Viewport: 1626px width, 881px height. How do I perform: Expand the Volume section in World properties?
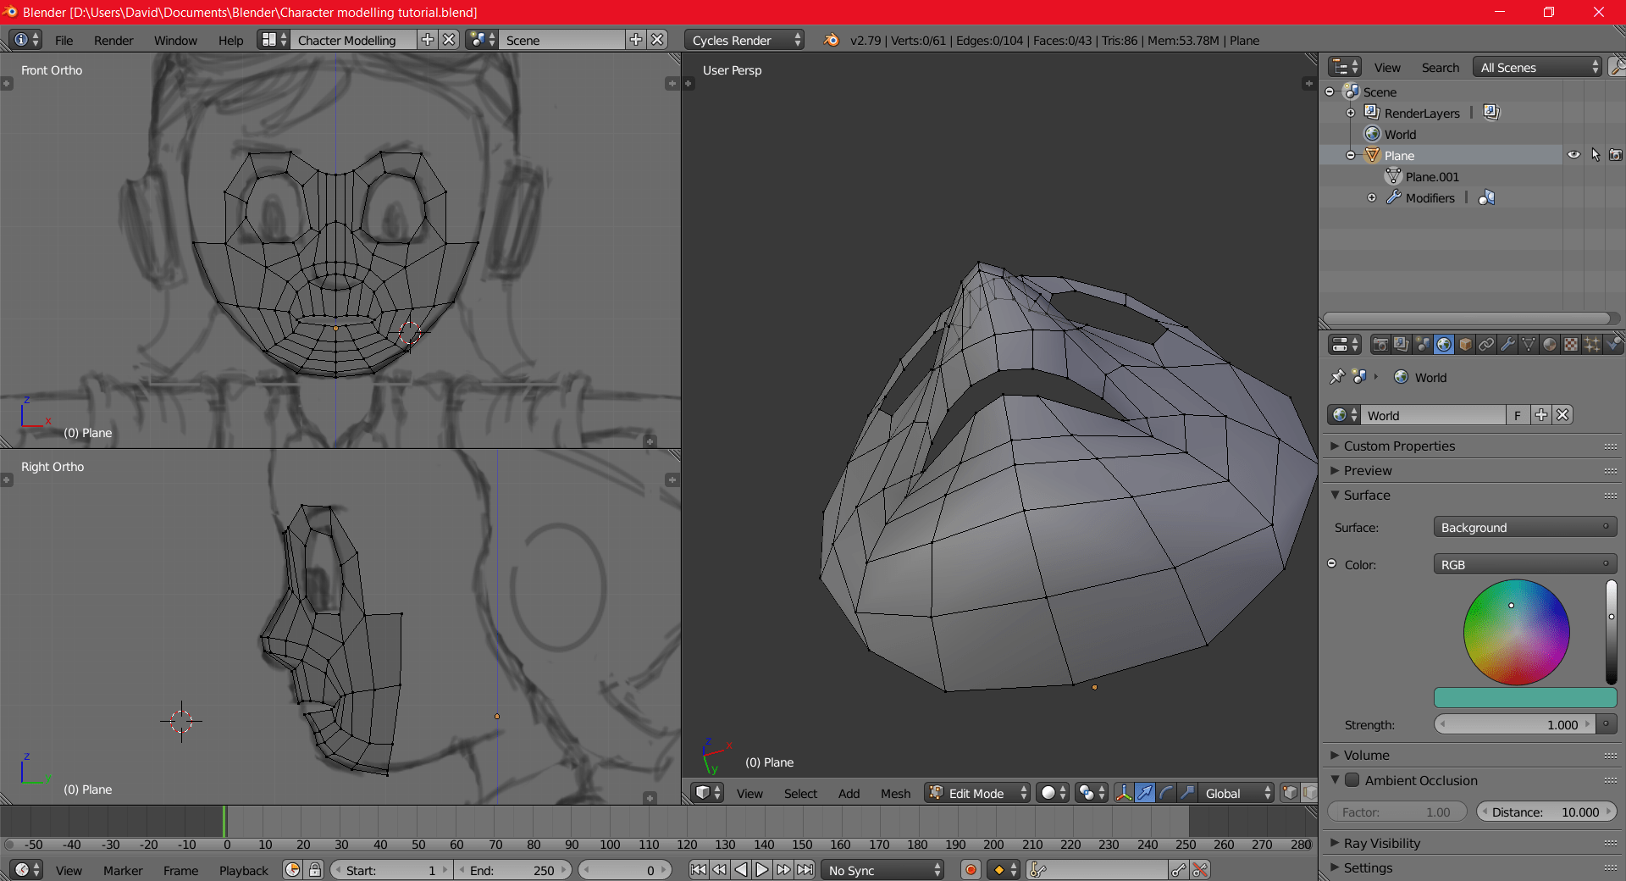tap(1365, 755)
